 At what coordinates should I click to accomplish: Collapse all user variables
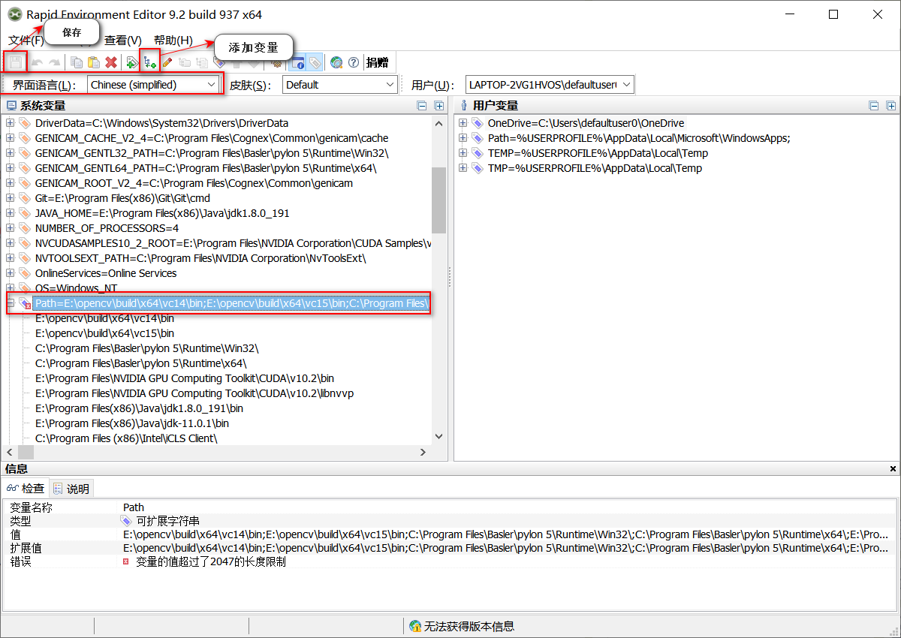(x=872, y=106)
